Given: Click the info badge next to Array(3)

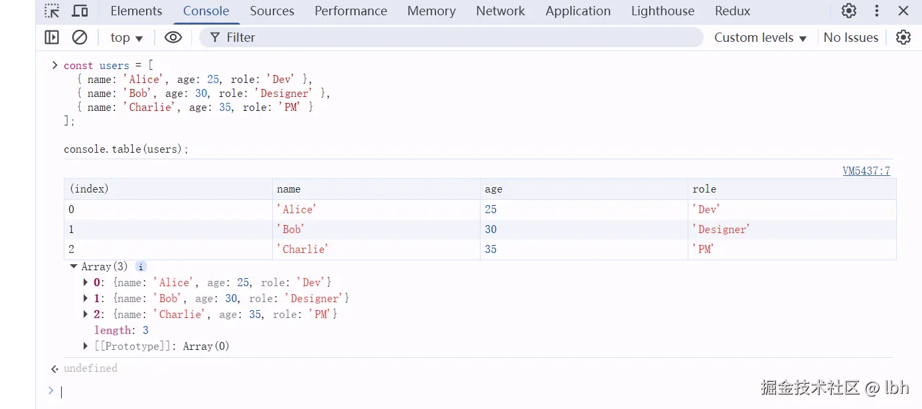Looking at the screenshot, I should coord(141,266).
